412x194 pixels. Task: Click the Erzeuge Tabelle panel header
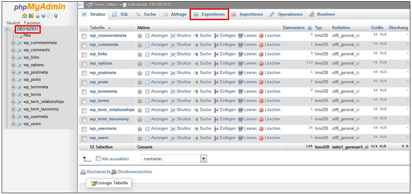[x=108, y=183]
